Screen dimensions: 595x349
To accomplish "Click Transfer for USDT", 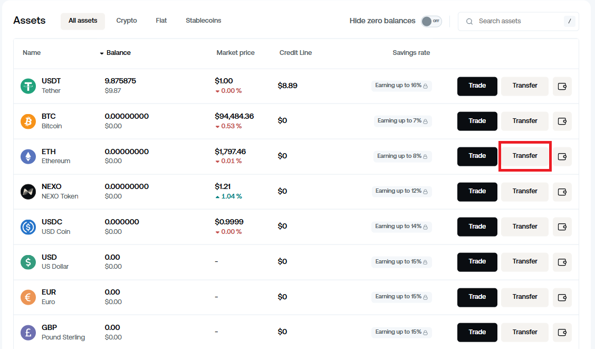I will coord(525,86).
